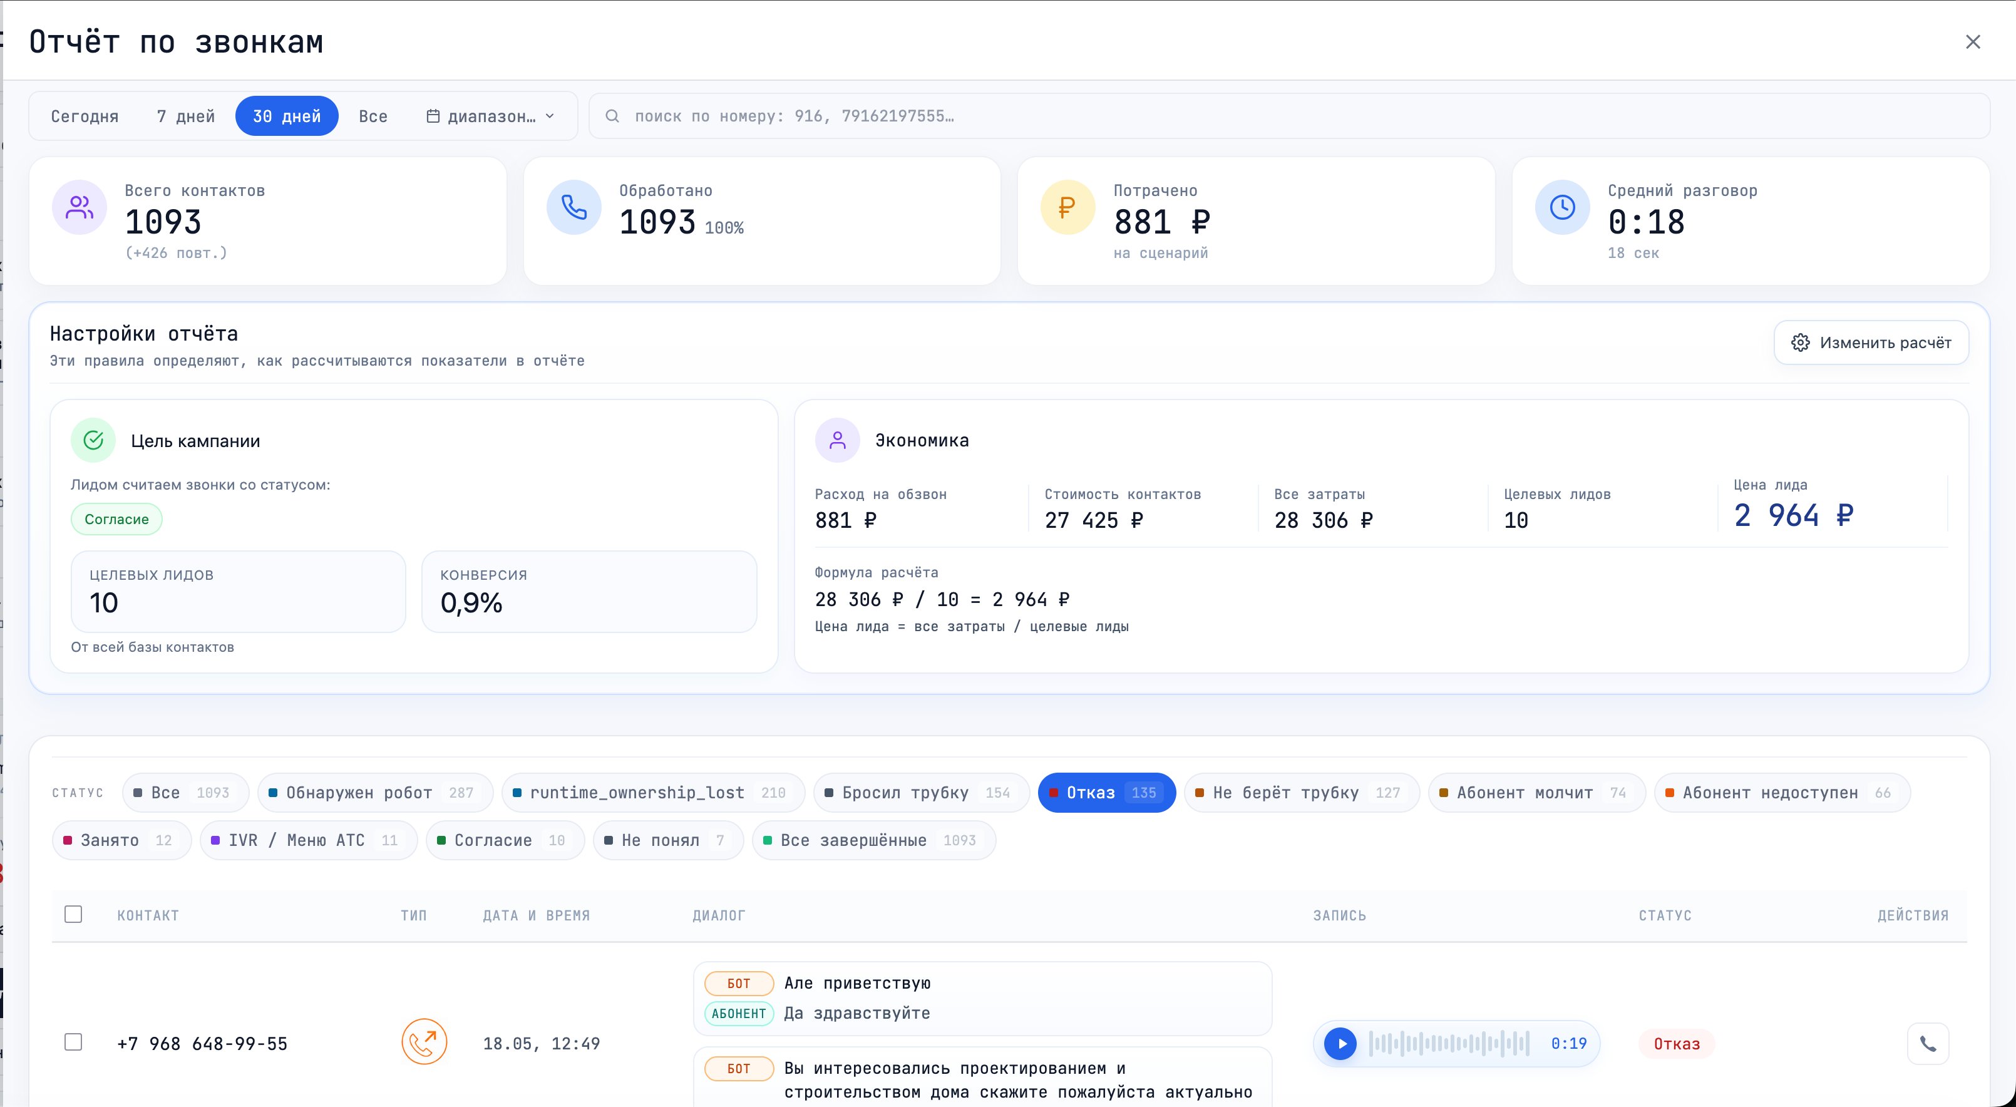Click the 'АБОНЕНТ' speaker tag

coord(739,1013)
